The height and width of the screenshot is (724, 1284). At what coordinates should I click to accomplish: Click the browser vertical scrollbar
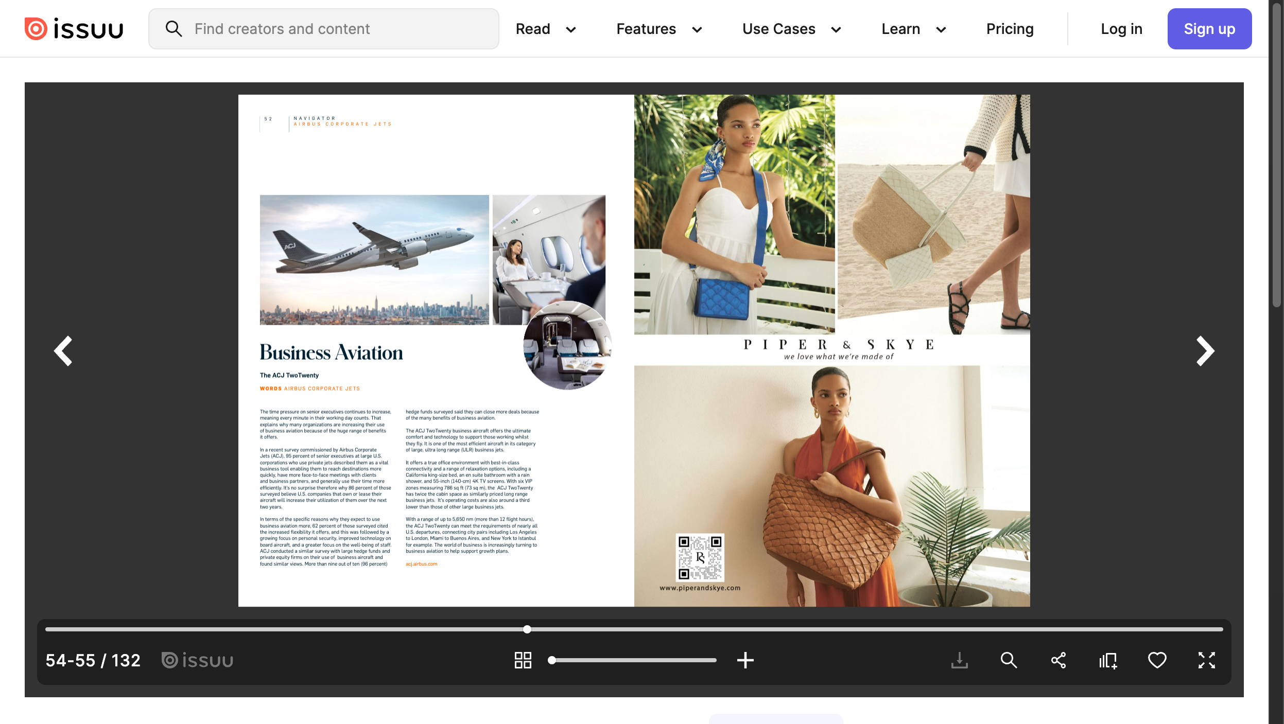(1276, 154)
